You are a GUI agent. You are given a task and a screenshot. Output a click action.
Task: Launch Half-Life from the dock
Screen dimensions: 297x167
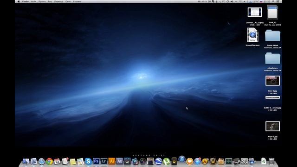coord(205,161)
